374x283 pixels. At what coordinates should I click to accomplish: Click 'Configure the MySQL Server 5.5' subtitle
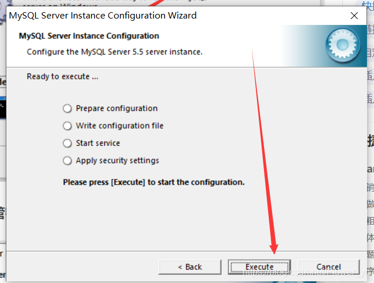(115, 52)
